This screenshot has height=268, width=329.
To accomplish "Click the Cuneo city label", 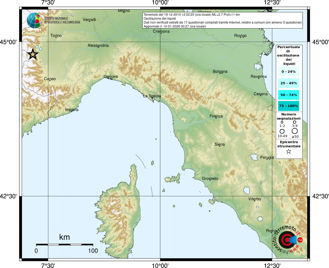I will click(50, 79).
